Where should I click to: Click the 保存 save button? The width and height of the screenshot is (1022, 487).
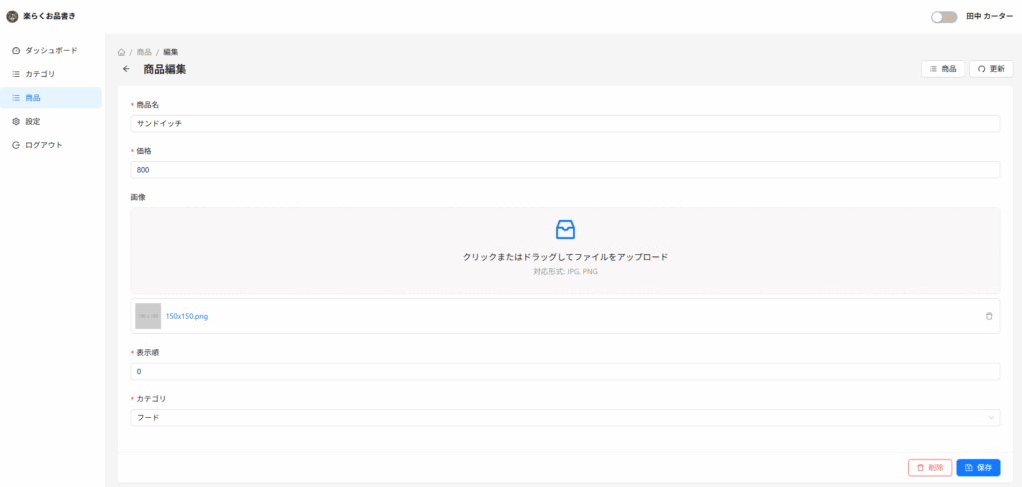(x=977, y=467)
